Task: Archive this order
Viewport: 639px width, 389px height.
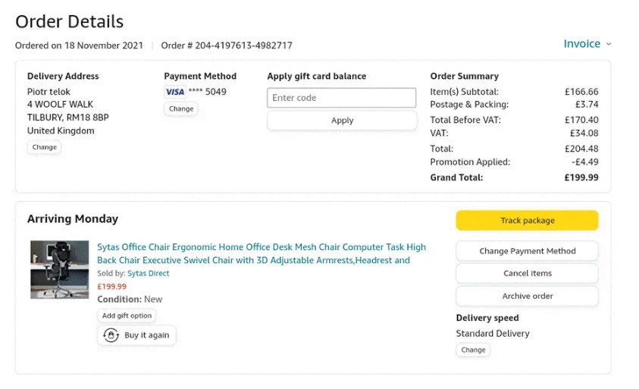Action: pos(527,296)
